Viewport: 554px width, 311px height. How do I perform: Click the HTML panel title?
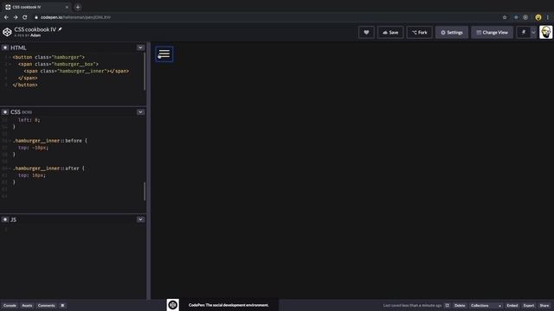click(x=18, y=48)
